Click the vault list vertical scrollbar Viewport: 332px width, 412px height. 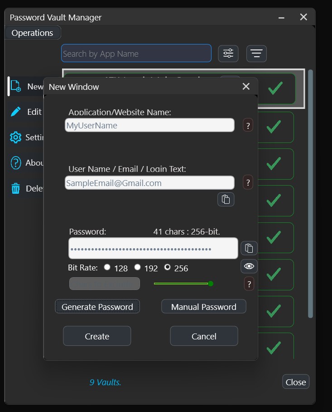point(310,194)
